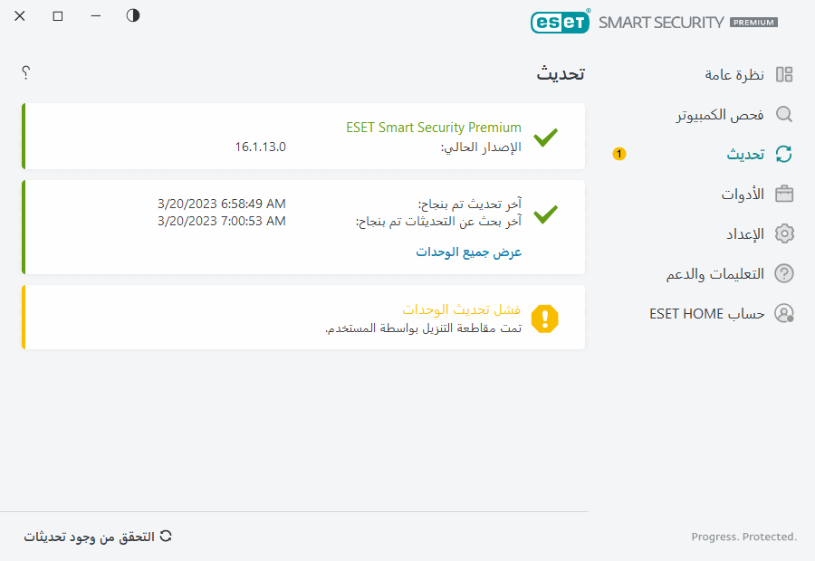Click the help question mark near the page title

(x=25, y=74)
